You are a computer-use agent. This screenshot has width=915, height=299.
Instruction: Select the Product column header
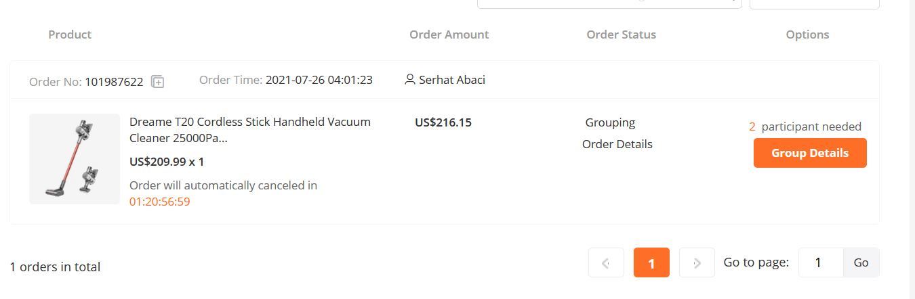pos(70,34)
